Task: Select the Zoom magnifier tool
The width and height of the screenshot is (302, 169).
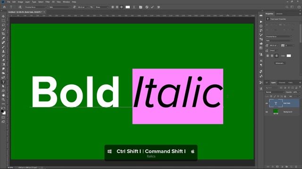Action: (x=3, y=100)
